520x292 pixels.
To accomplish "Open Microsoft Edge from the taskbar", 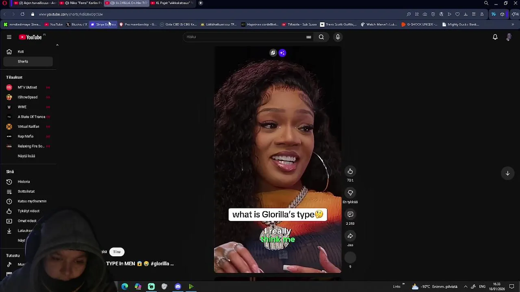I will 125,287.
